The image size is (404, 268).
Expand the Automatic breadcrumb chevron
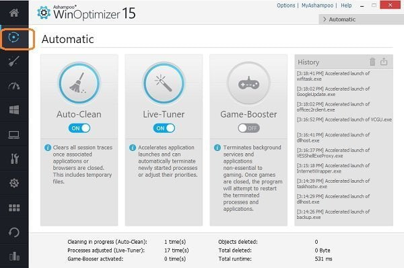point(325,19)
